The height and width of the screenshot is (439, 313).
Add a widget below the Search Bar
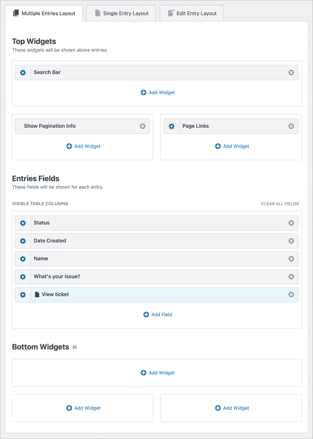click(x=157, y=92)
